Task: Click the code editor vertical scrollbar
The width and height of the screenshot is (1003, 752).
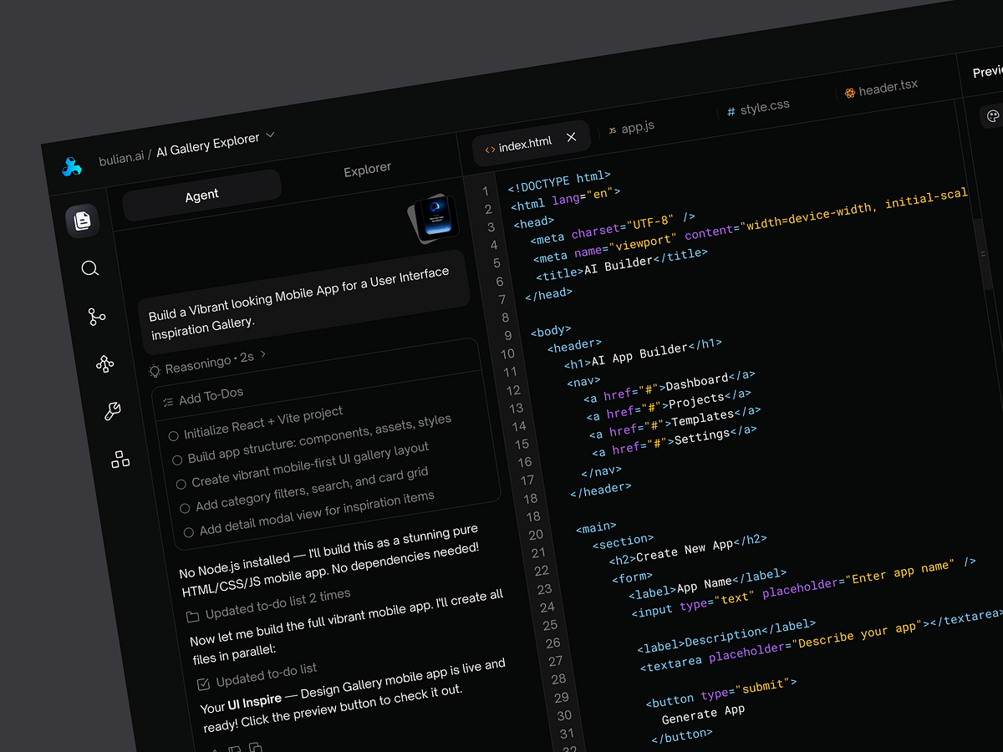Action: coord(985,254)
